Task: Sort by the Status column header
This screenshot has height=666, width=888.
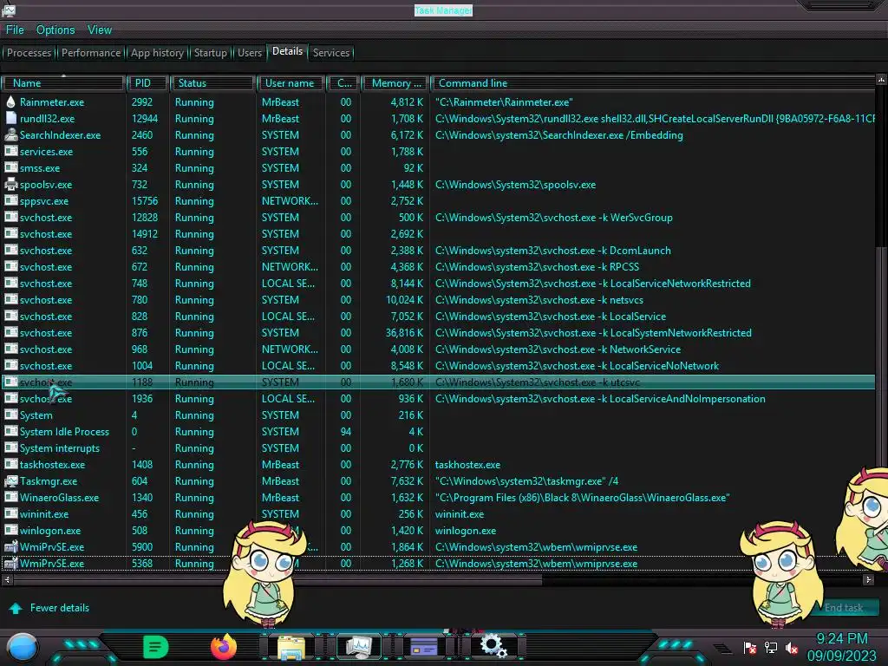Action: pos(213,83)
